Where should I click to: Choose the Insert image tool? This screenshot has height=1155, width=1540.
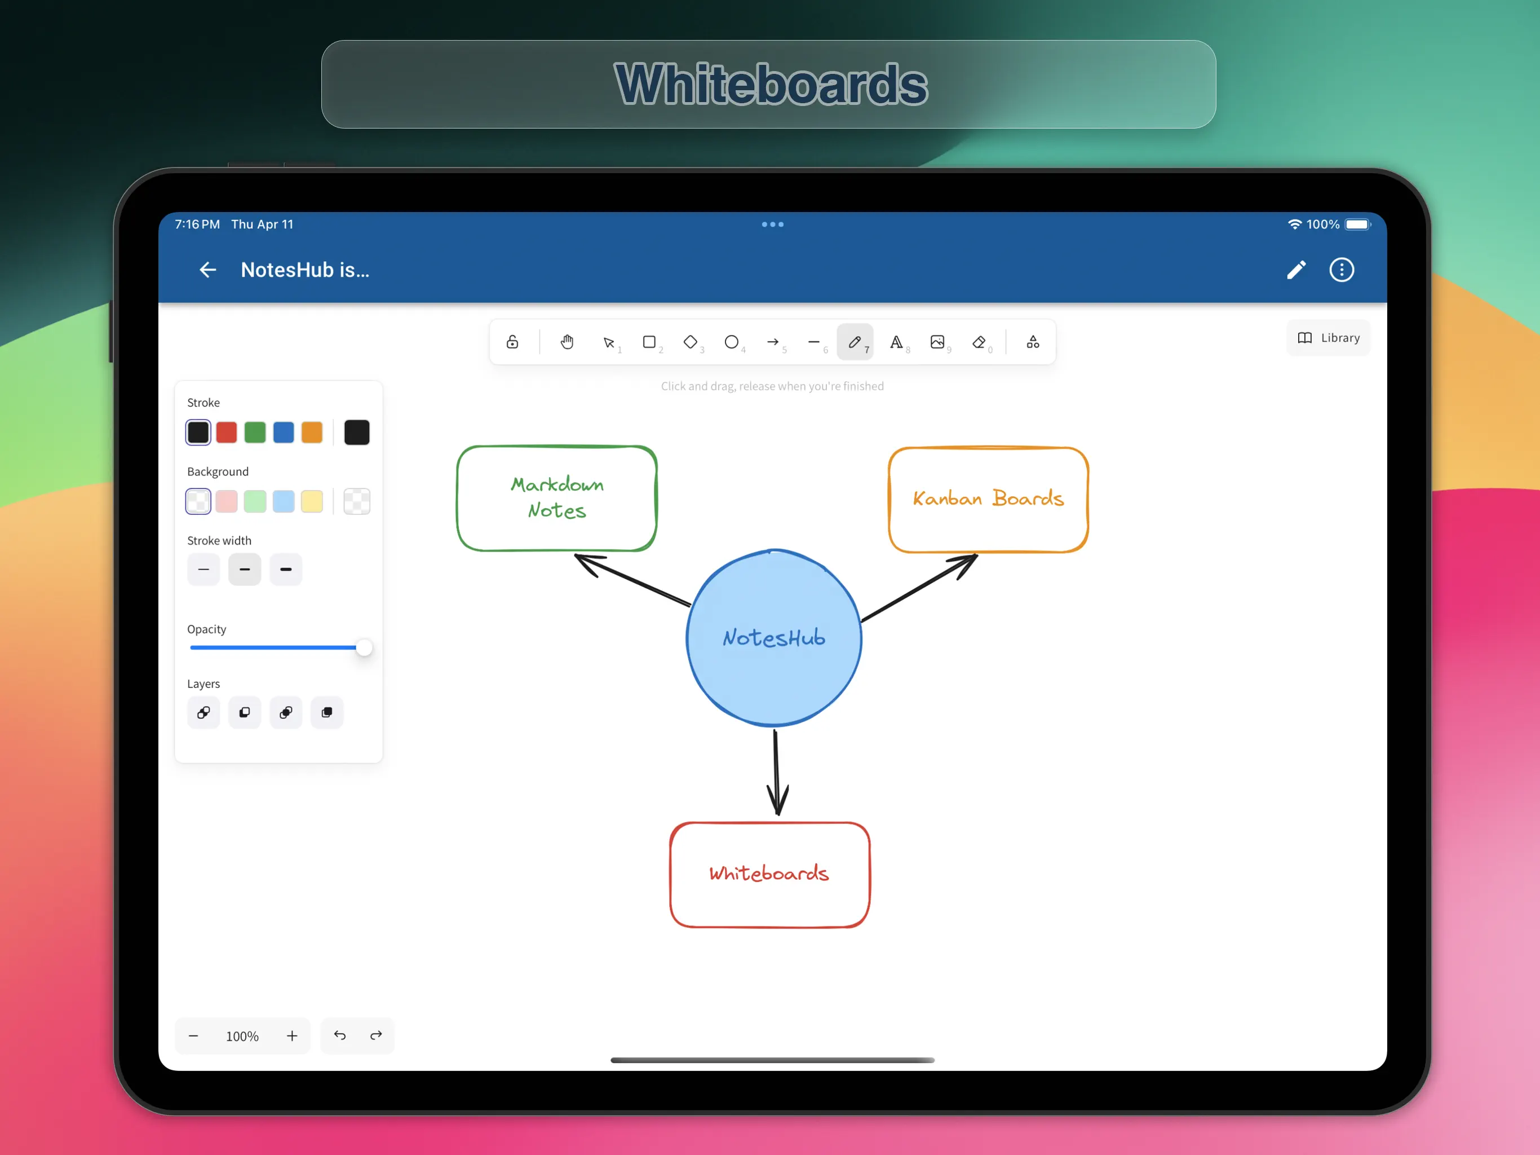pyautogui.click(x=937, y=342)
